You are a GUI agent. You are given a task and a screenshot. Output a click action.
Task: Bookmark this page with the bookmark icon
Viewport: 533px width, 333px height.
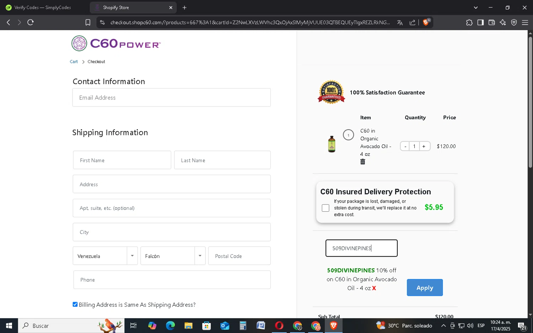[x=88, y=22]
